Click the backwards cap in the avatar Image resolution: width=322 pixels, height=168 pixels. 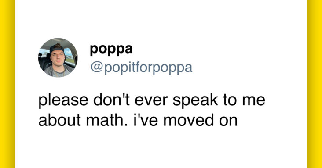click(57, 49)
